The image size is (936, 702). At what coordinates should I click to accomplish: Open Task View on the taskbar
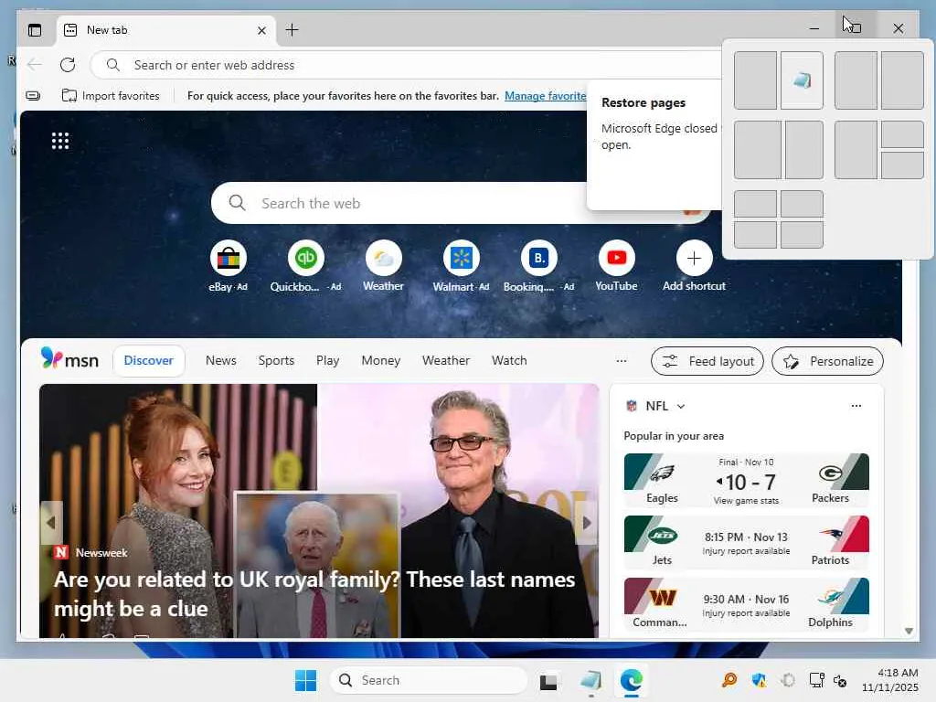[x=548, y=680]
